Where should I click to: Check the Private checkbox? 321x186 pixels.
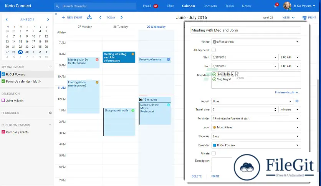pyautogui.click(x=214, y=153)
